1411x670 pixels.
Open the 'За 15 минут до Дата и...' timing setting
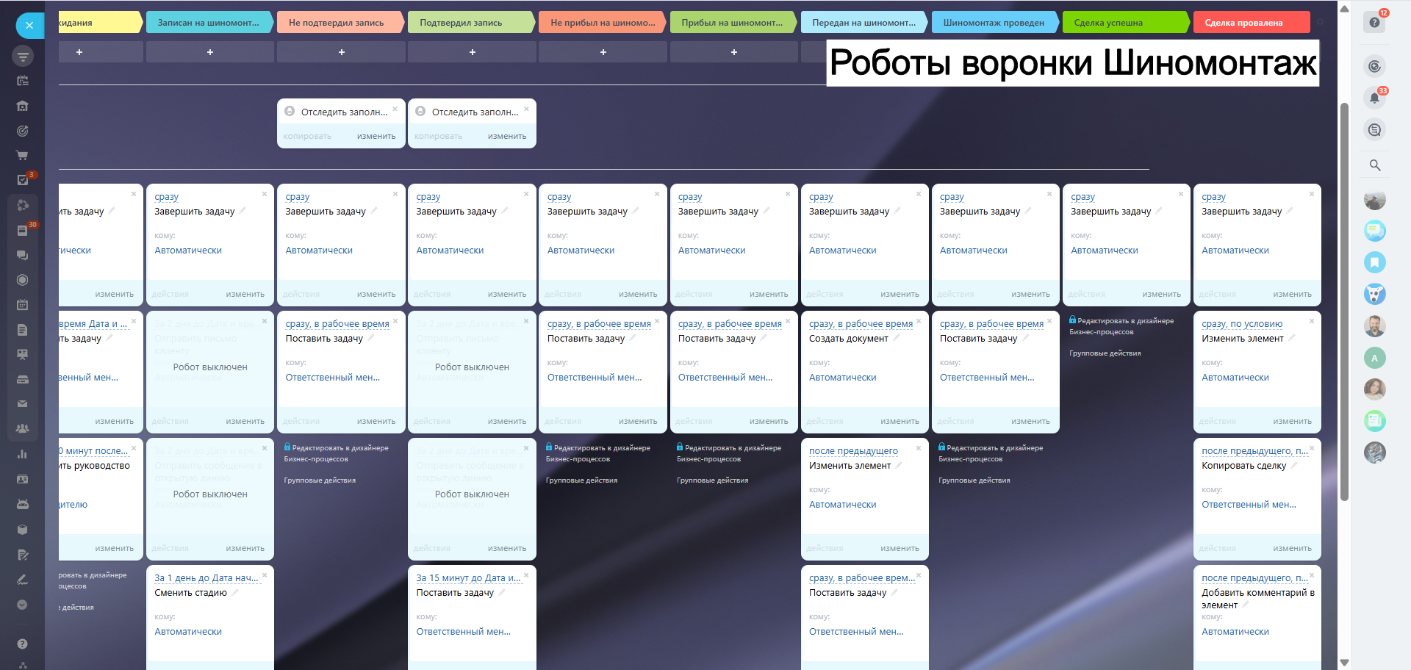click(469, 578)
